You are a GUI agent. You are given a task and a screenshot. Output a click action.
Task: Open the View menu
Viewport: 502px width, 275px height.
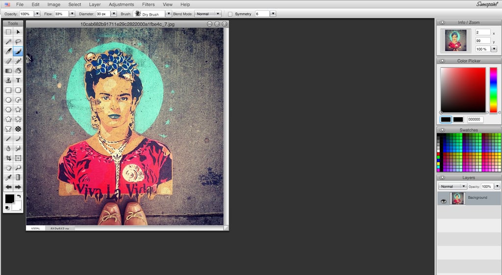pyautogui.click(x=168, y=4)
